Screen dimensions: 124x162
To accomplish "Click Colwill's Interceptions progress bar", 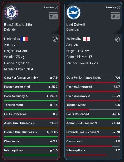I will [x=93, y=155].
